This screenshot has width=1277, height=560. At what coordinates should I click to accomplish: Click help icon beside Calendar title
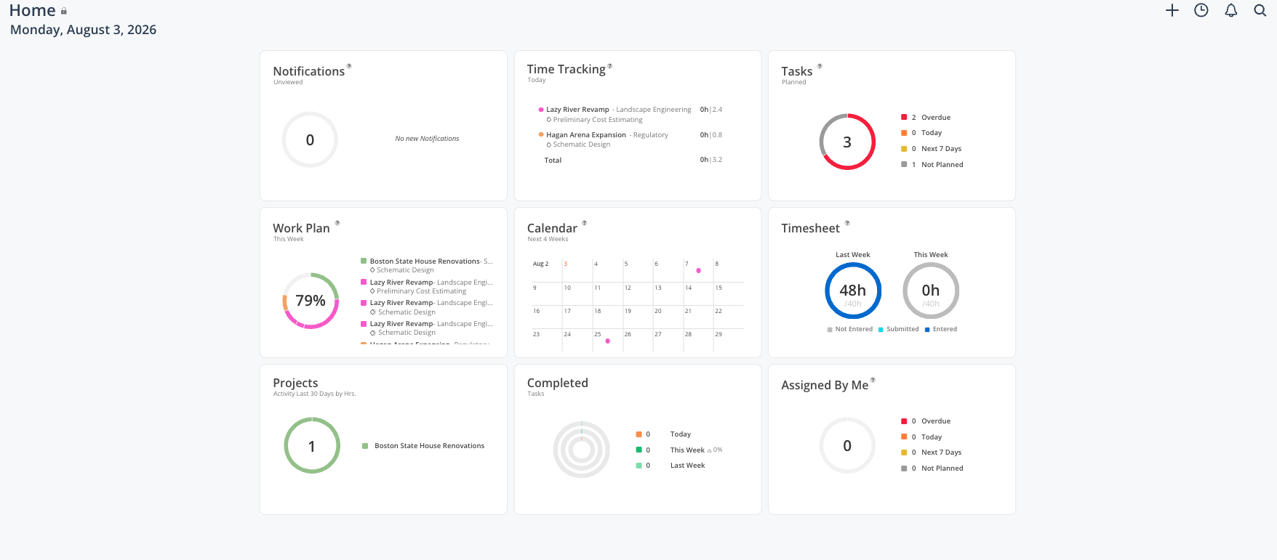point(584,223)
